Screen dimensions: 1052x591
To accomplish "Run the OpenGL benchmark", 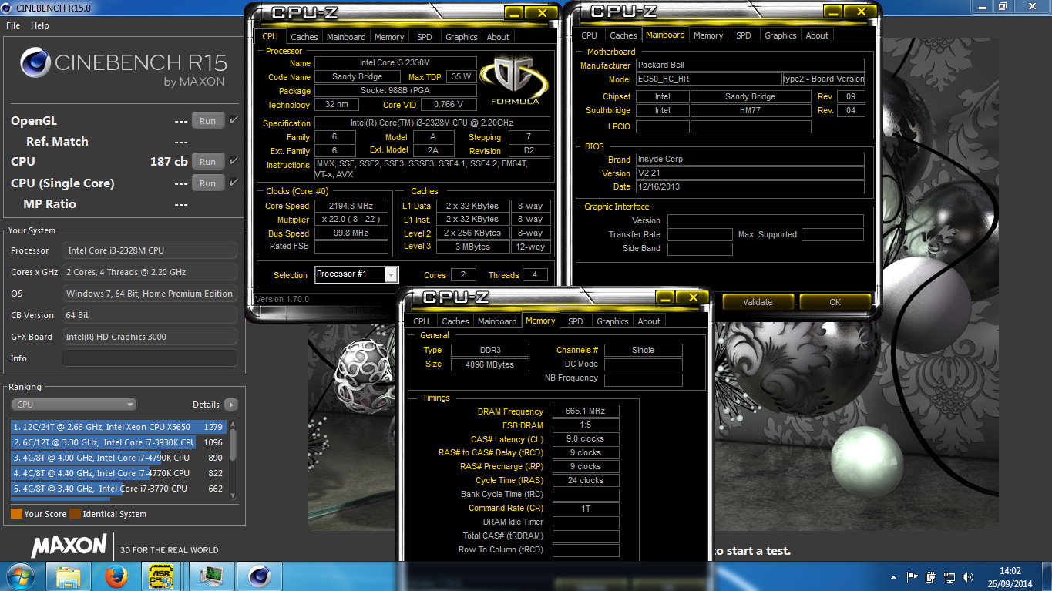I will click(x=208, y=121).
